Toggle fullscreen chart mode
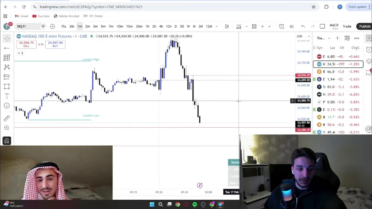372x209 pixels. pos(322,26)
